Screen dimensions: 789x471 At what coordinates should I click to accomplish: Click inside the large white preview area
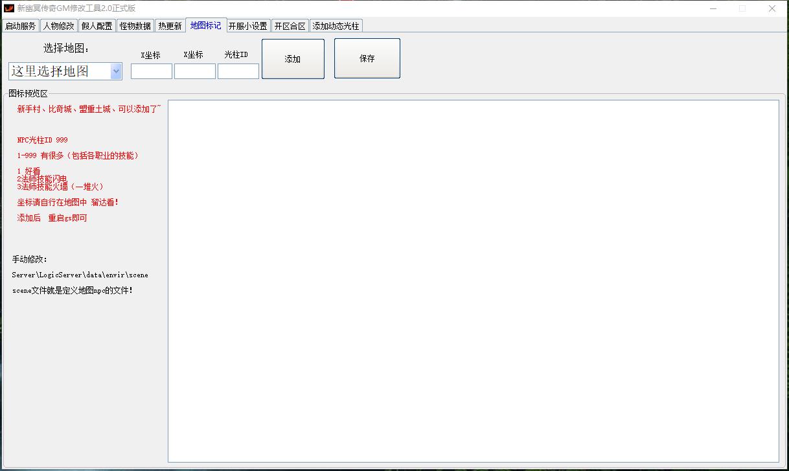473,281
